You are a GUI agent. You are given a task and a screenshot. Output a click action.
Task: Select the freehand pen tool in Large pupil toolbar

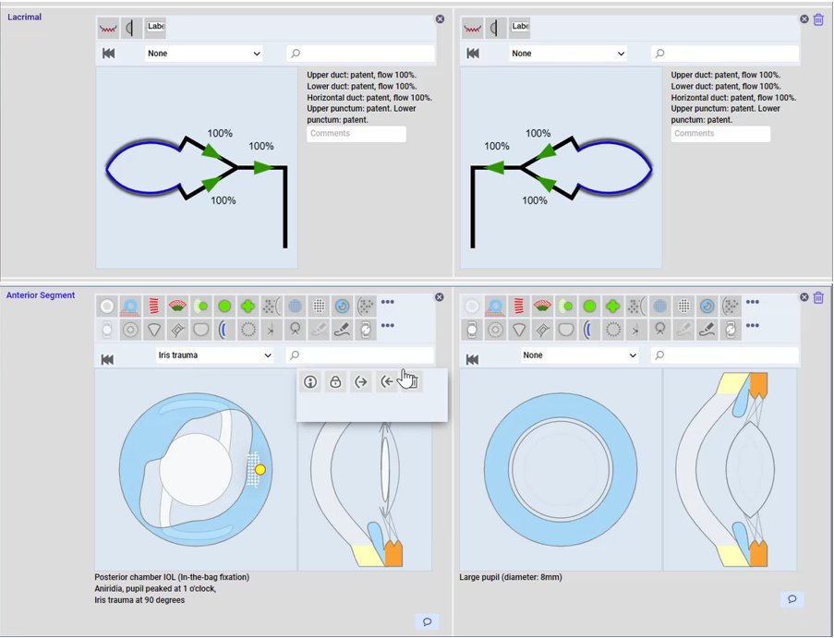point(707,330)
